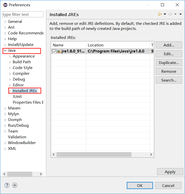Open the Build Path preference page

point(22,62)
